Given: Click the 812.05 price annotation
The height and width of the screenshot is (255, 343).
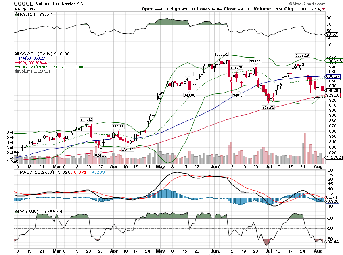Looking at the screenshot, I should 12,162.
